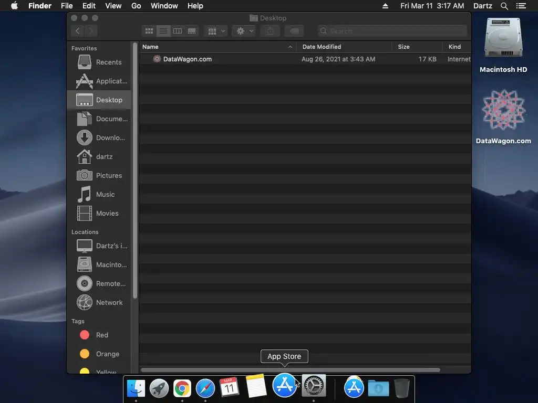The width and height of the screenshot is (538, 403).
Task: Open the Pictures folder in the sidebar
Action: pyautogui.click(x=99, y=175)
